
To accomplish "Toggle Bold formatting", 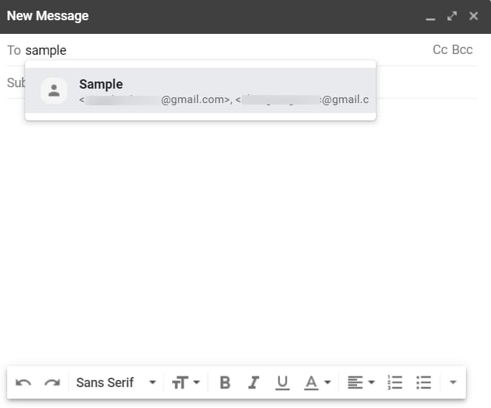I will click(225, 383).
